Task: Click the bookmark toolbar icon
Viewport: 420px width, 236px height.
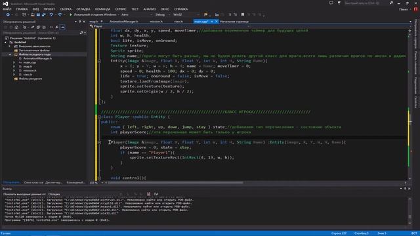Action: point(243,14)
